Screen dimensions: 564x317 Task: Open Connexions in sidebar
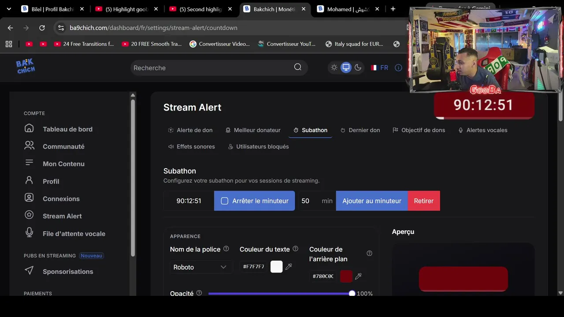pos(61,199)
